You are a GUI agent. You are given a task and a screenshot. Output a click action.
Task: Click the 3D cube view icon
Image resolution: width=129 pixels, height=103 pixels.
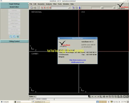127,96
